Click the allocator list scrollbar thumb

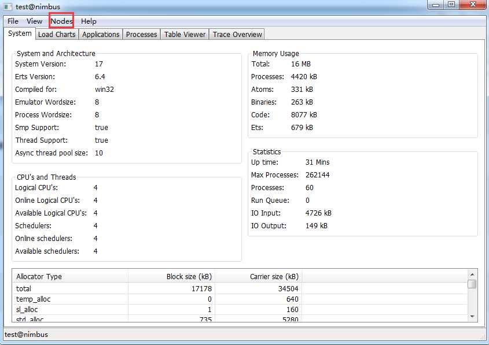[472, 284]
